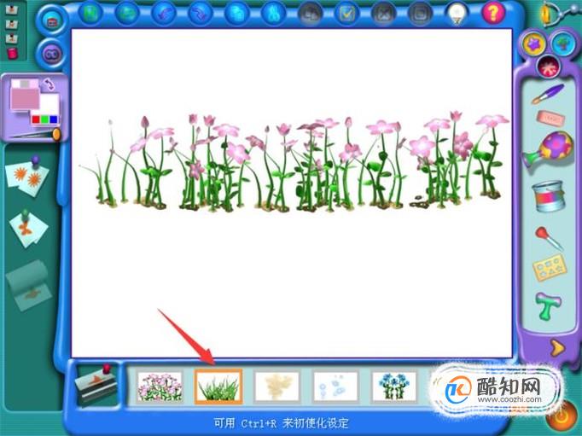This screenshot has height=436, width=582.
Task: Click the pink foreground color swatch
Action: (x=25, y=97)
